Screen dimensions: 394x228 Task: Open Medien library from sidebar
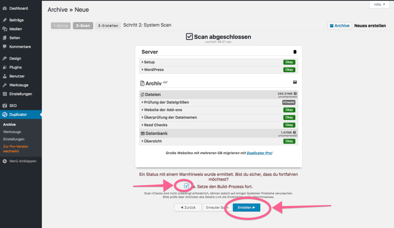pos(15,29)
